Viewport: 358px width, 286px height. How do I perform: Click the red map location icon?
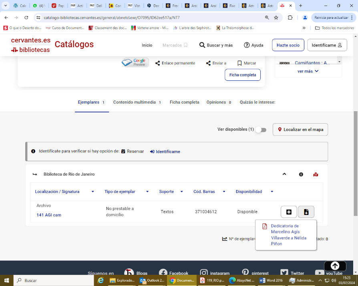pos(316,174)
